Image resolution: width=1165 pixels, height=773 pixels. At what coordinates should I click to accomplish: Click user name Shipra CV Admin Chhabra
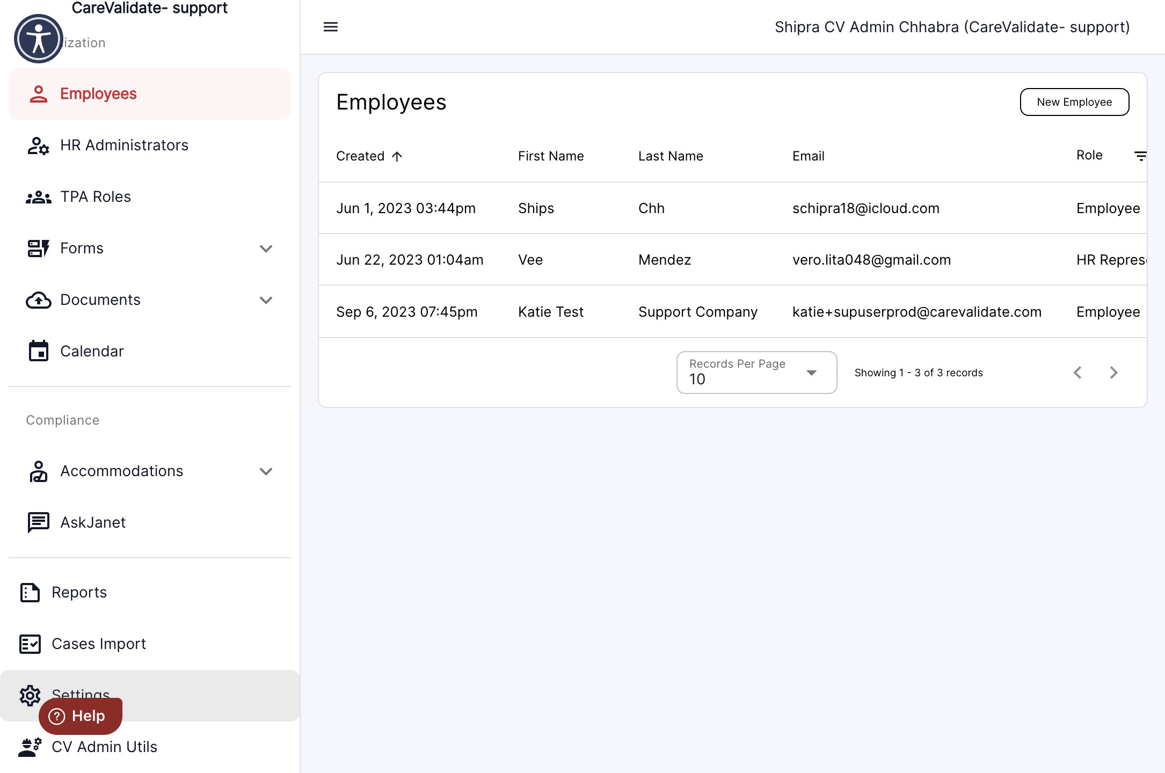coord(952,27)
